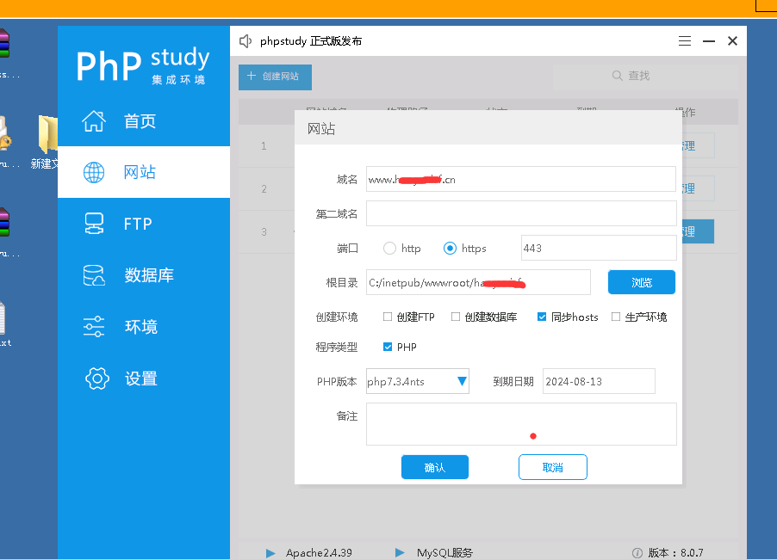Click the search magnifier icon
This screenshot has width=777, height=560.
[617, 76]
